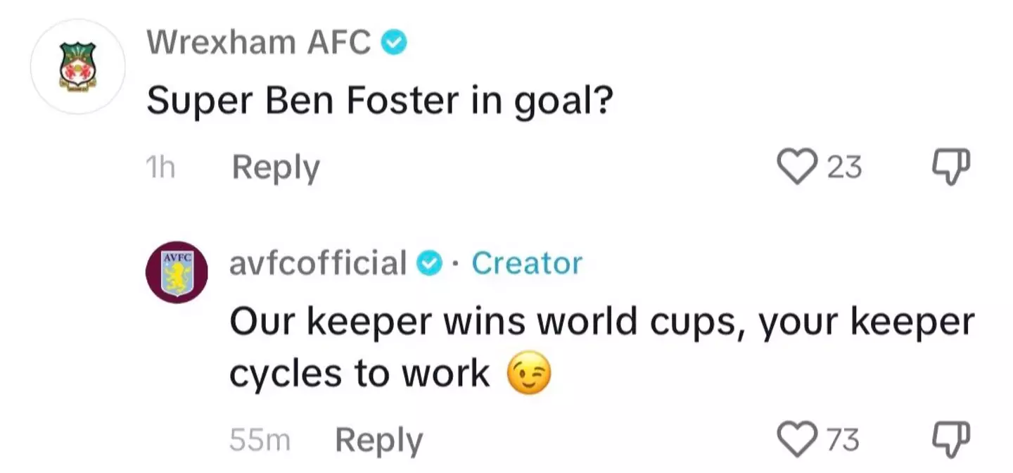Select the "Super Ben Foster in goal?" text

tap(379, 103)
